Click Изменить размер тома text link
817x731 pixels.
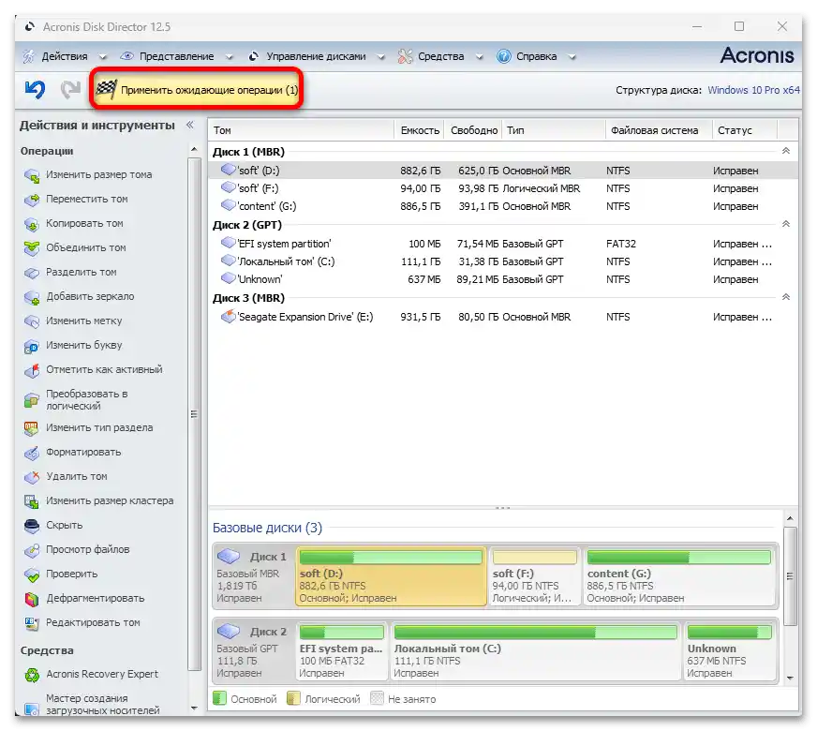[99, 175]
